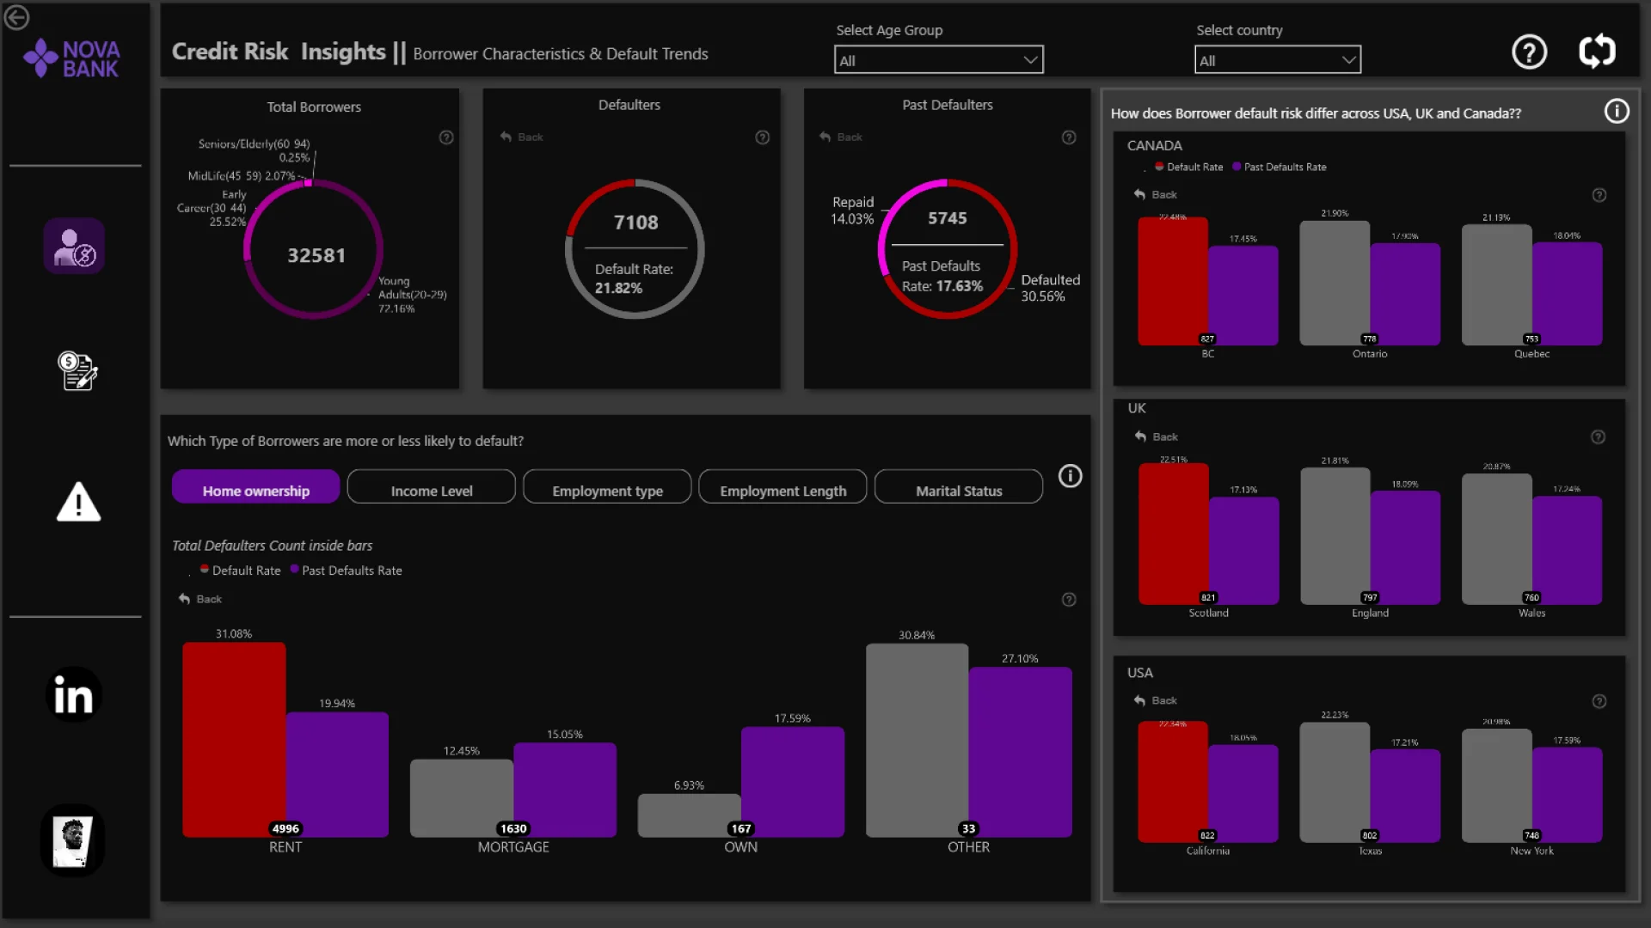This screenshot has width=1651, height=928.
Task: Click info icon next to Marital Status
Action: click(1070, 476)
